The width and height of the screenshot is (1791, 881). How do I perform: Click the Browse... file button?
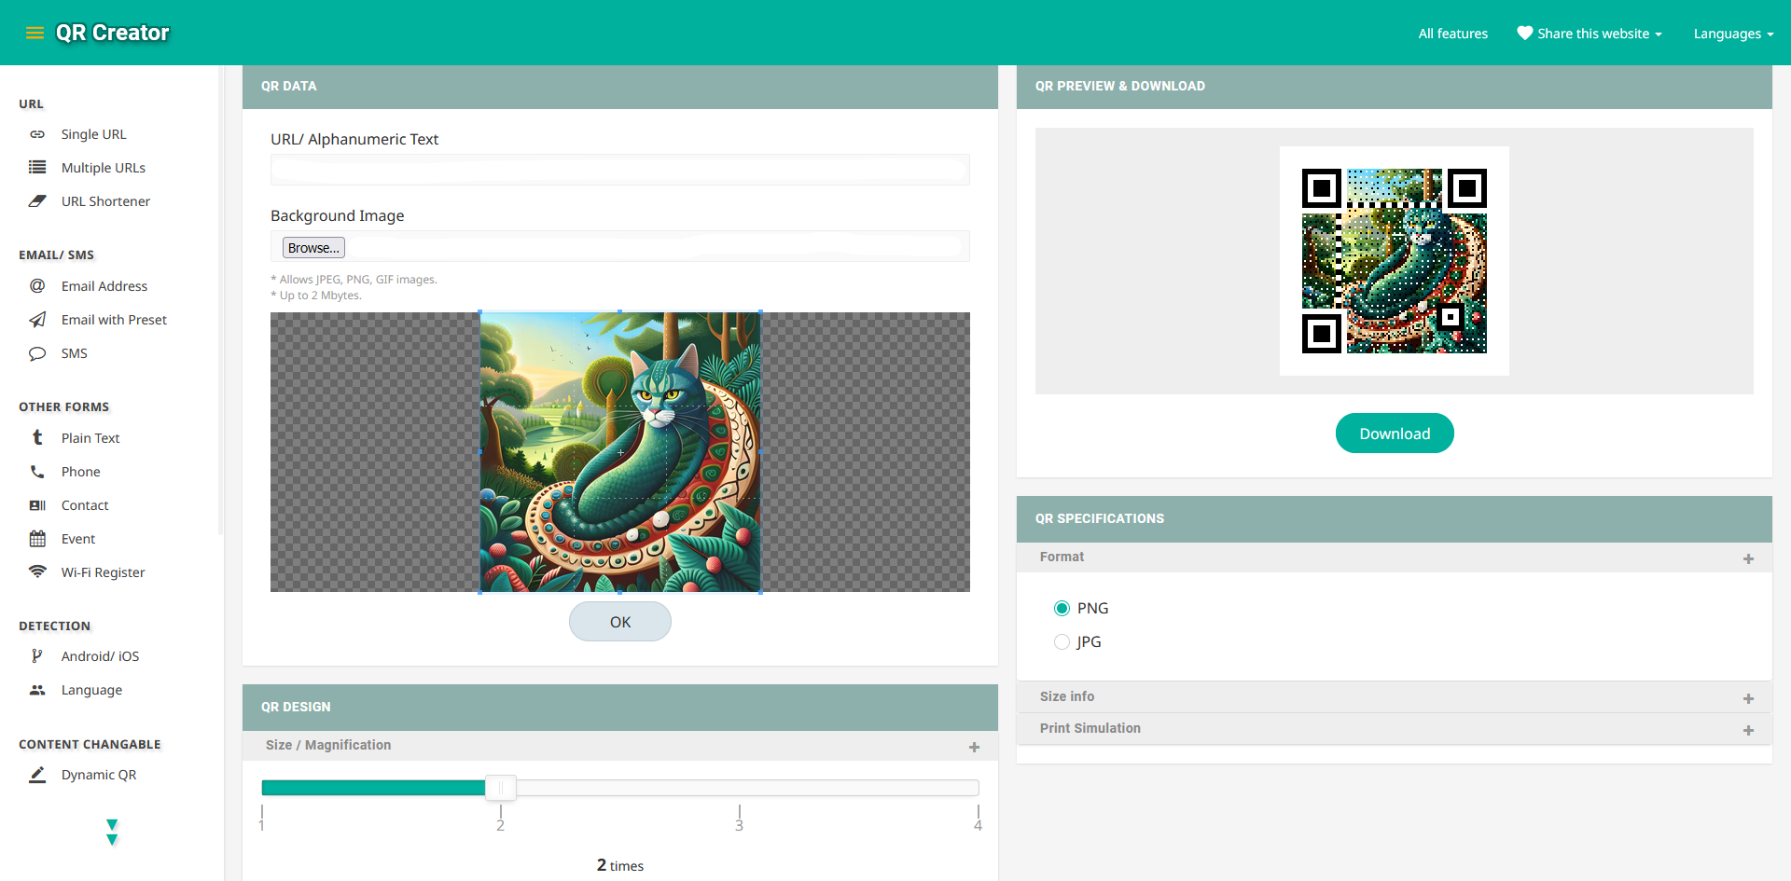(x=313, y=248)
